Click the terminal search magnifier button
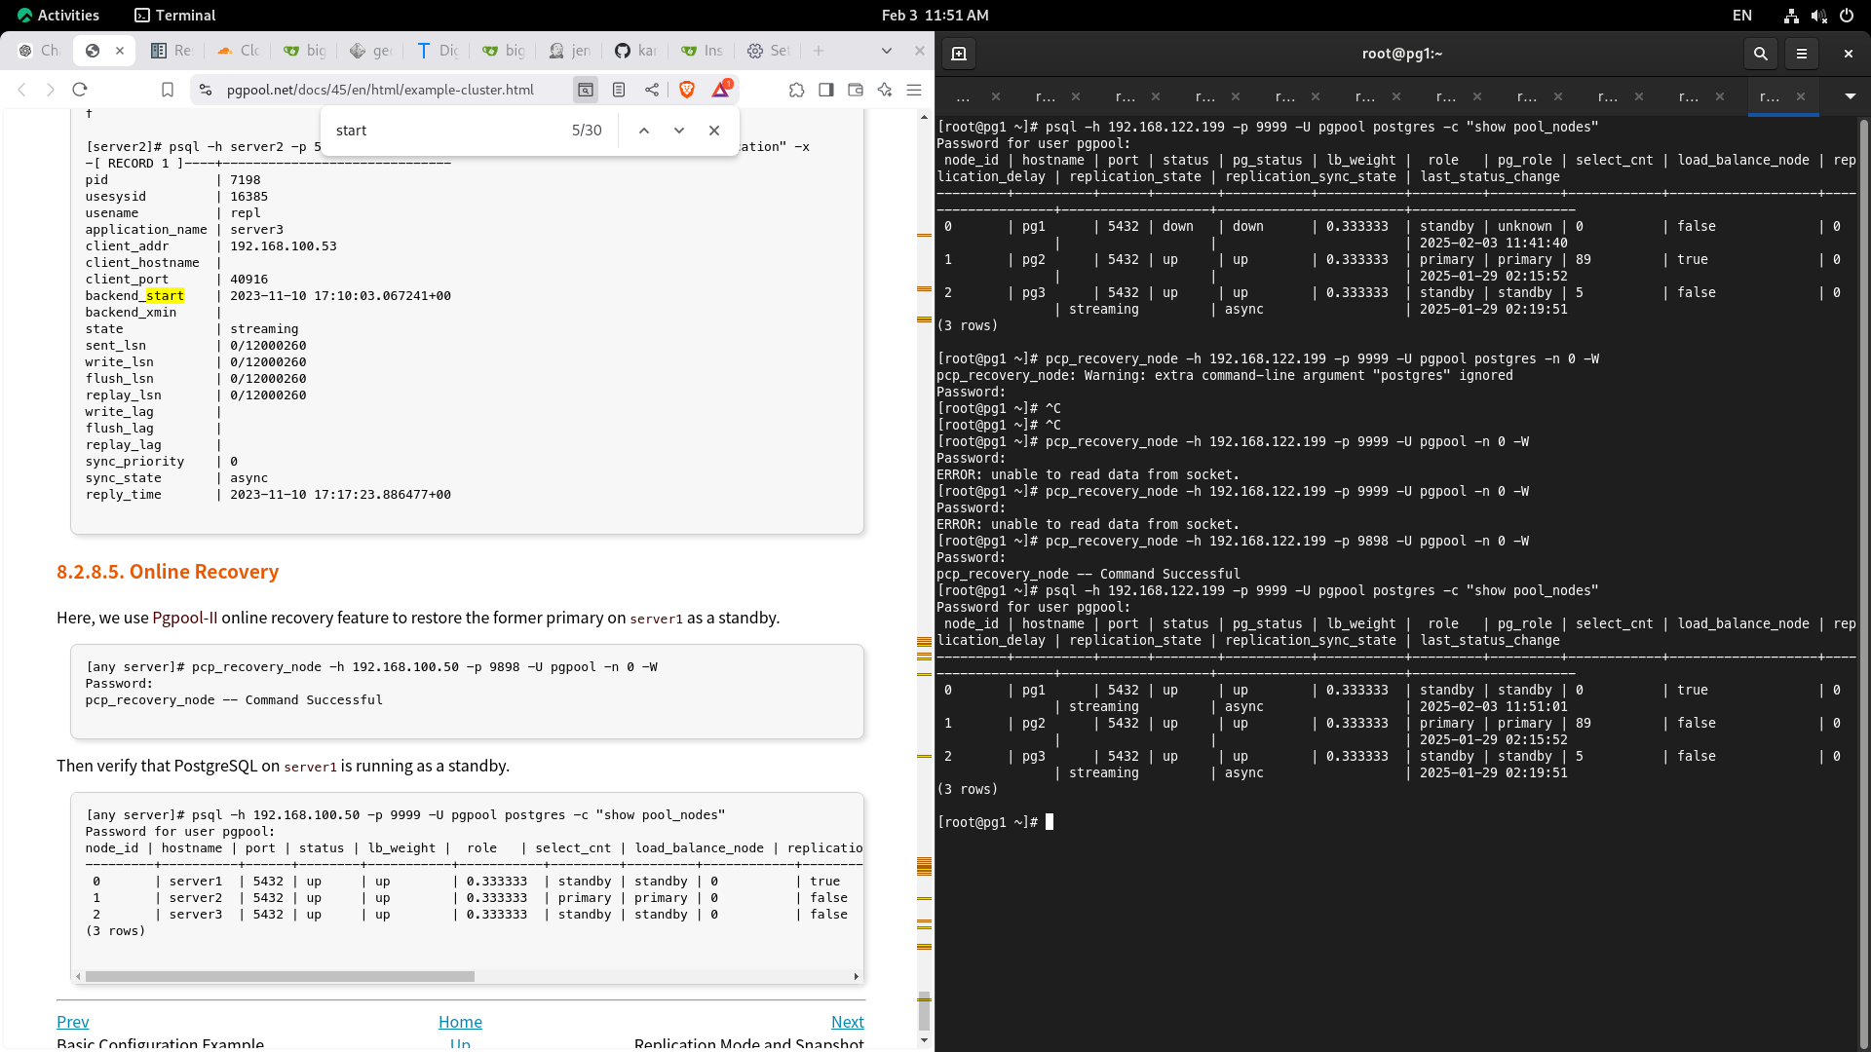This screenshot has height=1052, width=1871. 1760,54
